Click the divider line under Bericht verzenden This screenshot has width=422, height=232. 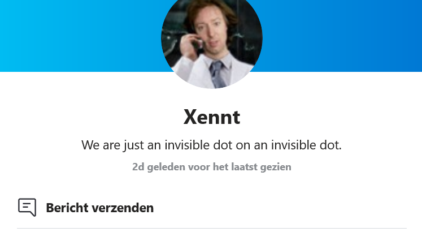[211, 228]
